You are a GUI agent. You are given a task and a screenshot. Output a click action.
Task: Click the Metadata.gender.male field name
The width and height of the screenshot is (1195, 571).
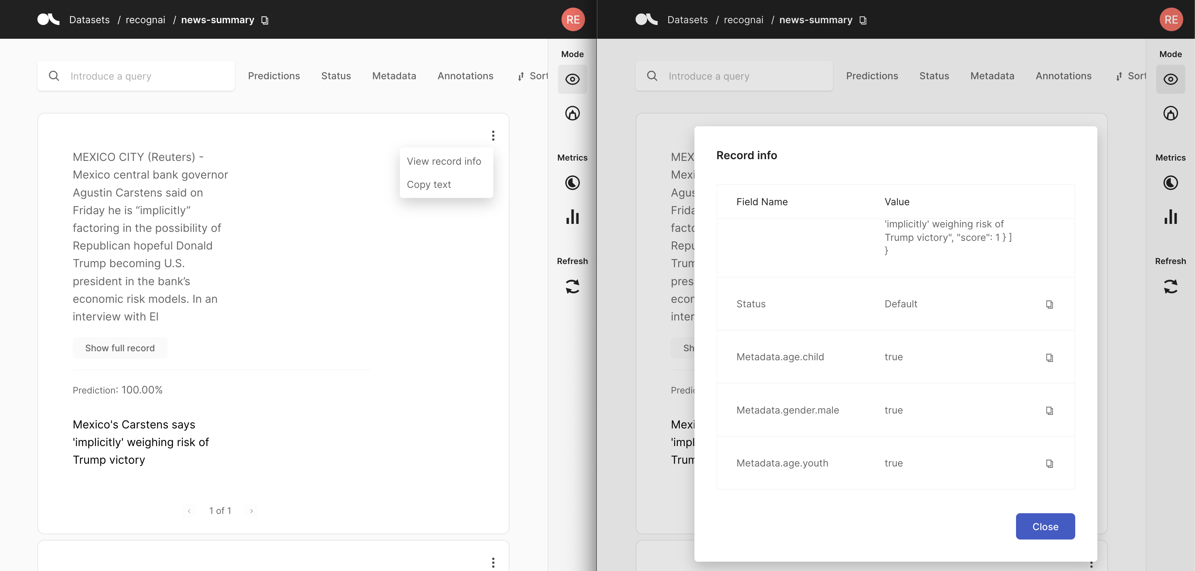click(x=787, y=410)
